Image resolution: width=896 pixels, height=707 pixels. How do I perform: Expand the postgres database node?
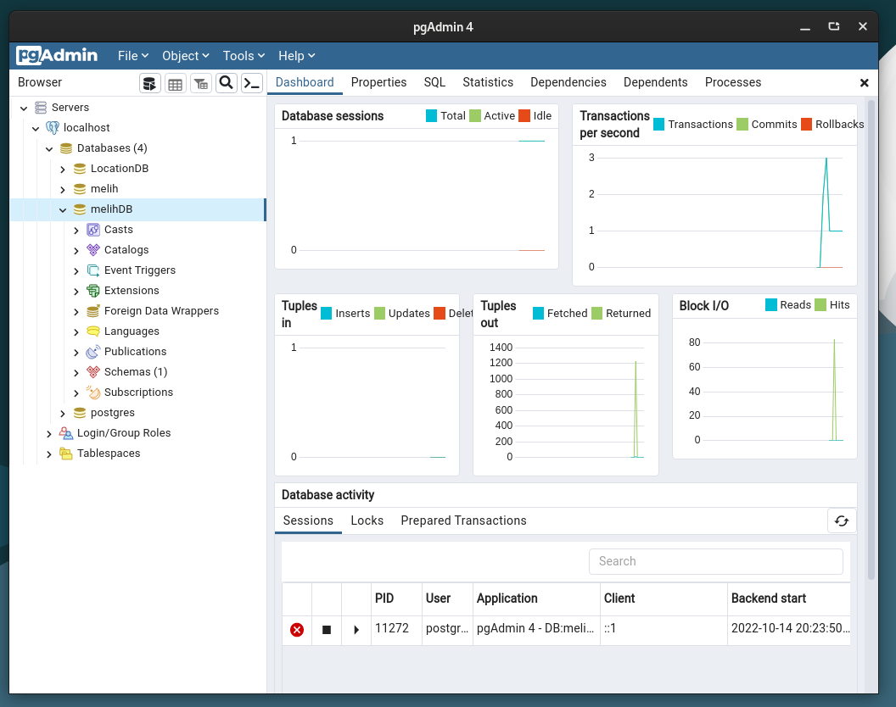[63, 414]
